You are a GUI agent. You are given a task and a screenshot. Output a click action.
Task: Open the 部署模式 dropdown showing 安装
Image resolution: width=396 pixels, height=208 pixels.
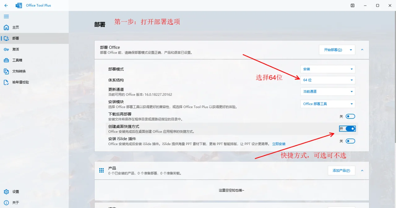[327, 69]
